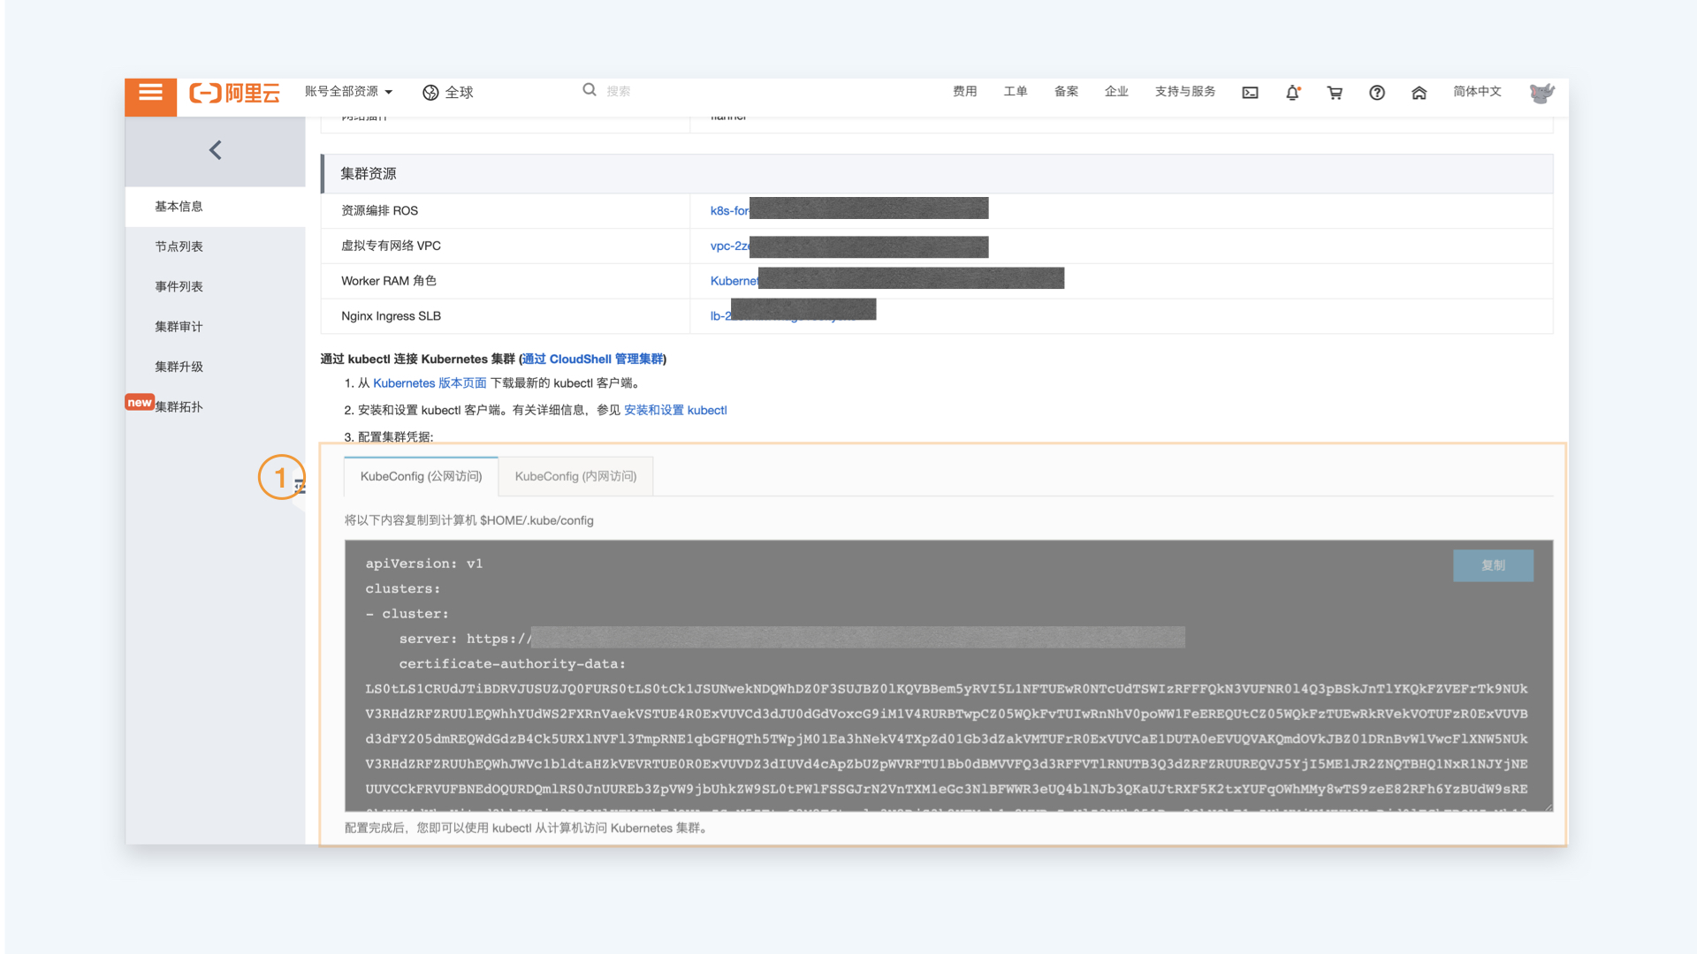Screen dimensions: 1697x954
Task: Open the 企业 menu
Action: [1116, 92]
